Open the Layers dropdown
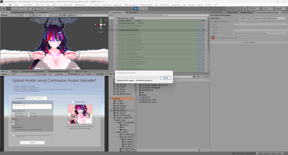Screen dimensions: 288x155 pos(267,9)
